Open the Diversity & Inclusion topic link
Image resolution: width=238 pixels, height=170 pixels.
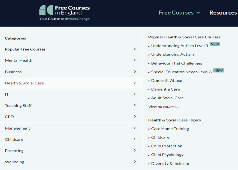coord(171,163)
